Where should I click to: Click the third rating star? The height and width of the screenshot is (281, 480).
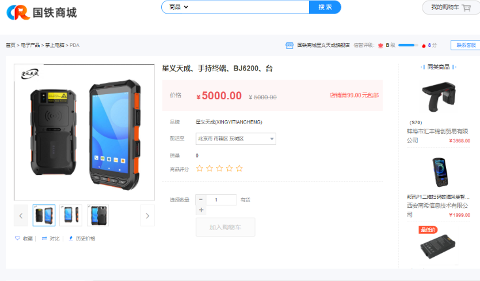point(219,168)
